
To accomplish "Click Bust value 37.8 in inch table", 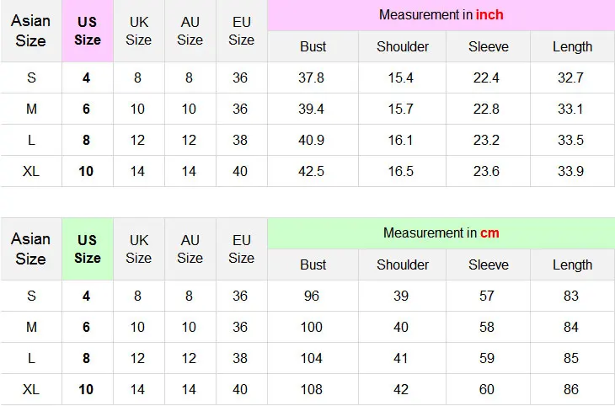I will 311,77.
